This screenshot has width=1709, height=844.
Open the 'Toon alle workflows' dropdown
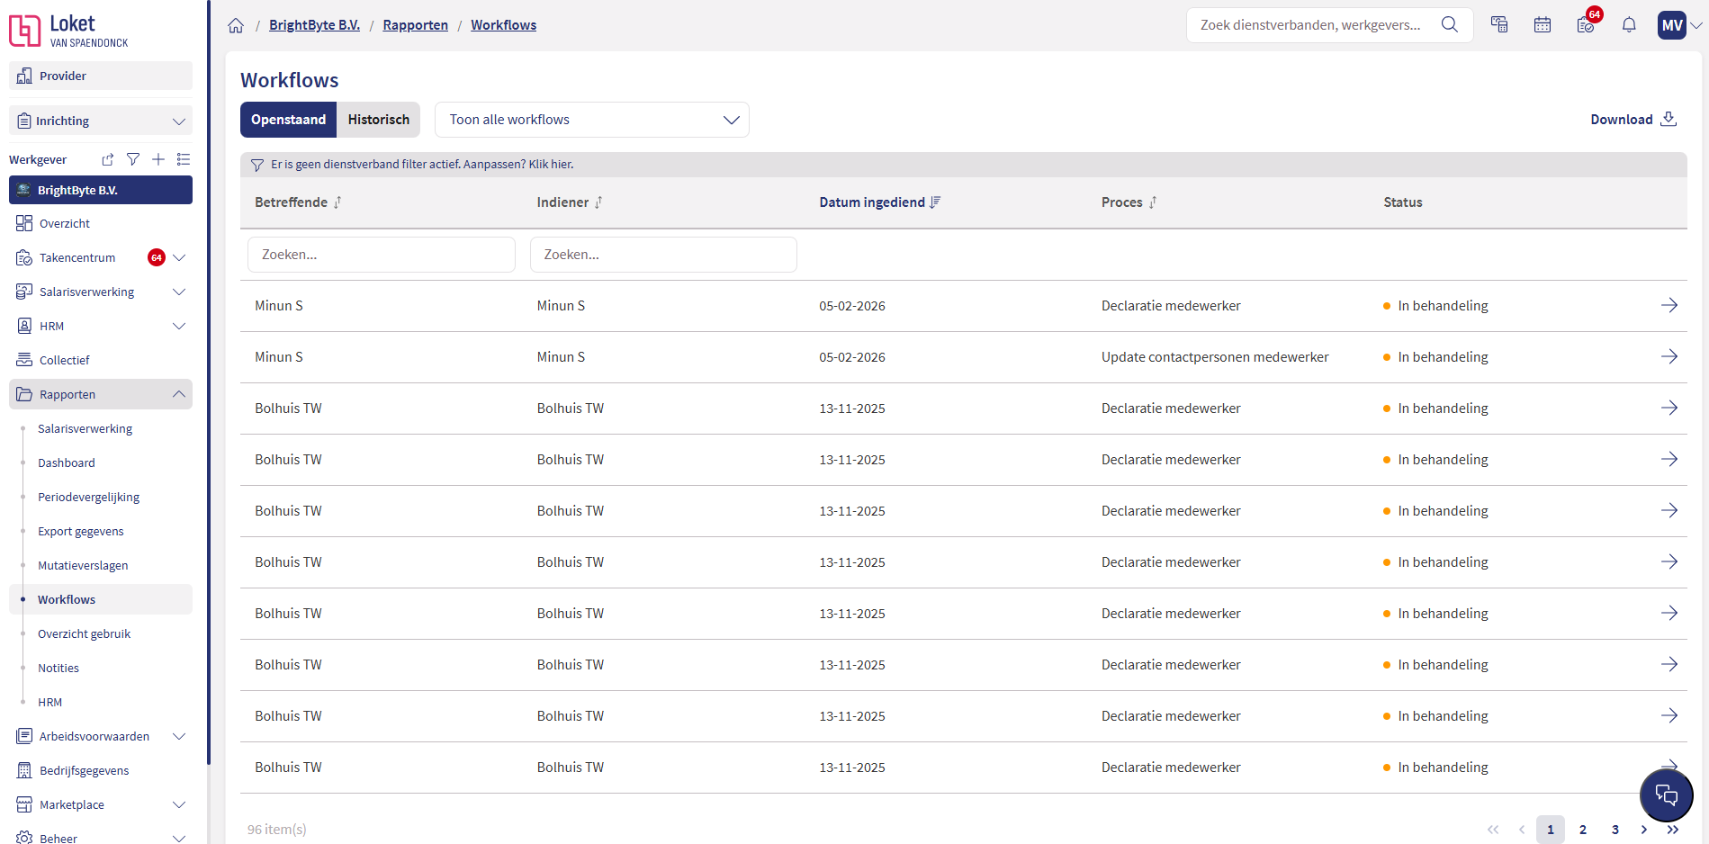(591, 120)
